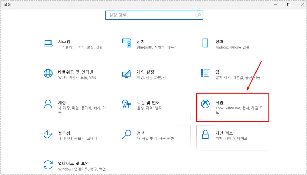The image size is (307, 175).
Task: Click the text 'Windows 업데이트, 복구, 백업'
Action: (x=82, y=169)
